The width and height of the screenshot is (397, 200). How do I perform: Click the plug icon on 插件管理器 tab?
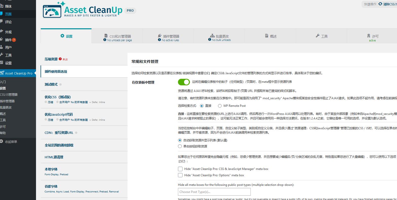coord(159,36)
